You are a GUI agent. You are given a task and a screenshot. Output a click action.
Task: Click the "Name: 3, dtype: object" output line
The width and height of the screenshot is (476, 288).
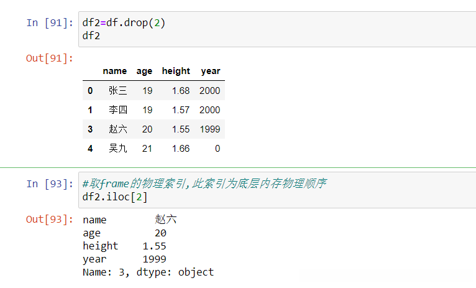(x=148, y=272)
